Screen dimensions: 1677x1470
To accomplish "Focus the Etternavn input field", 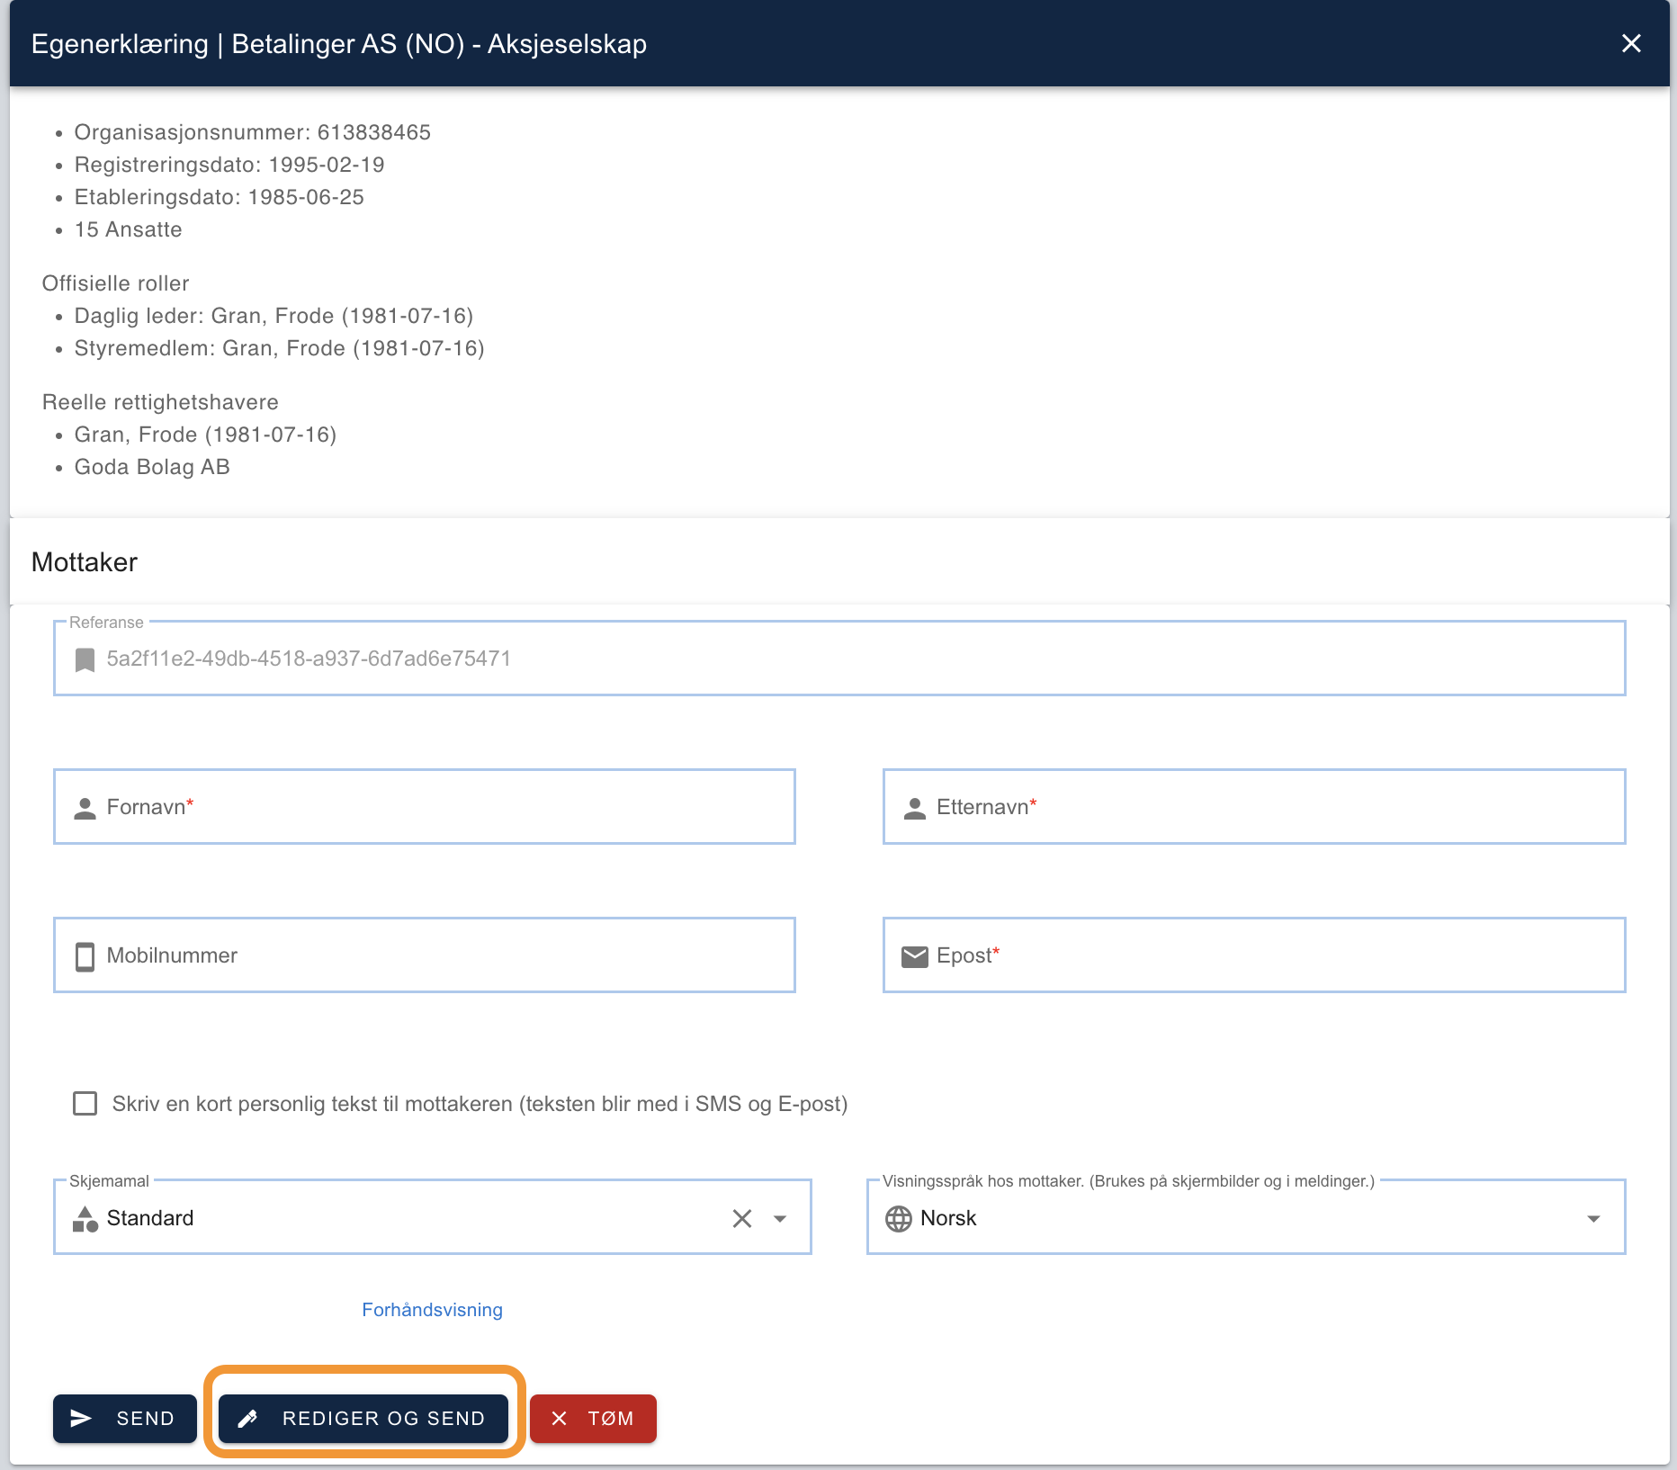I will (1254, 807).
